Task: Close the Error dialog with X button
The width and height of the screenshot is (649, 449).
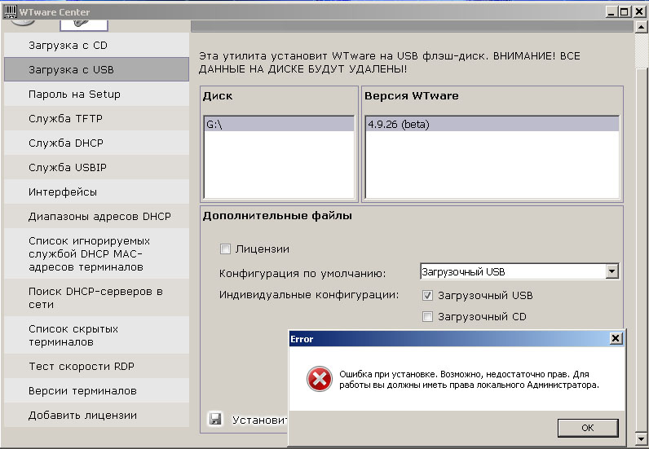Action: tap(616, 338)
